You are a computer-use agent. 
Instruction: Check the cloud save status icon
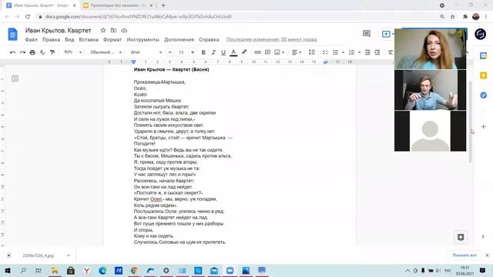click(124, 31)
